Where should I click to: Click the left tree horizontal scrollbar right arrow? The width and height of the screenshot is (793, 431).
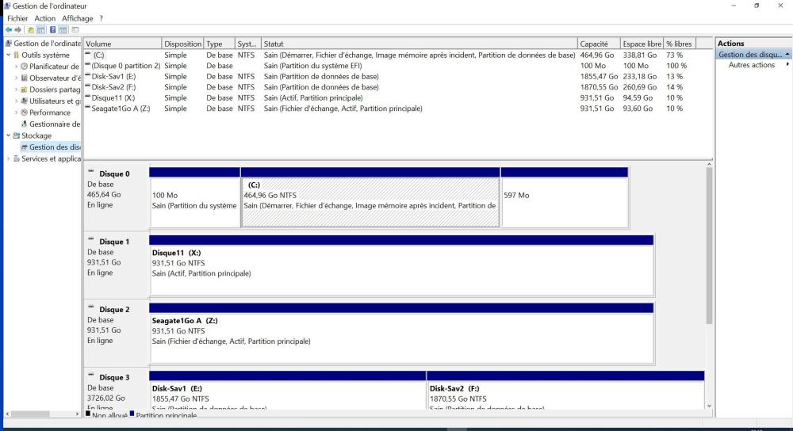[77, 414]
